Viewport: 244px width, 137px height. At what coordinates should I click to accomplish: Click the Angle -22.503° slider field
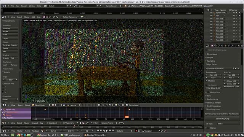click(10, 80)
